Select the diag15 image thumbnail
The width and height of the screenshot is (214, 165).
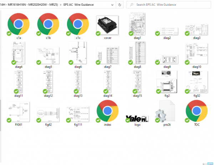[137, 82]
